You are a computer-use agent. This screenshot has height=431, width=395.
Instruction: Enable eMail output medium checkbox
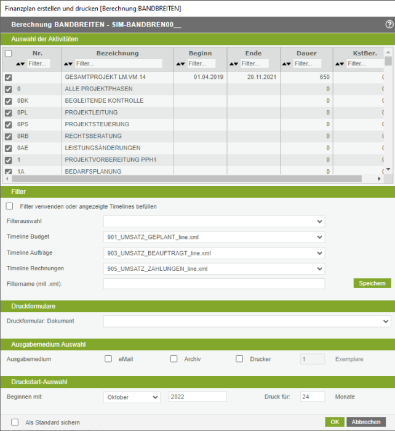point(108,359)
